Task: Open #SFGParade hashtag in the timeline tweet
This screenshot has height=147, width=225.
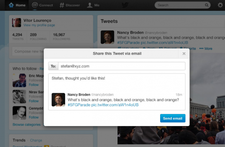Action: point(128,43)
